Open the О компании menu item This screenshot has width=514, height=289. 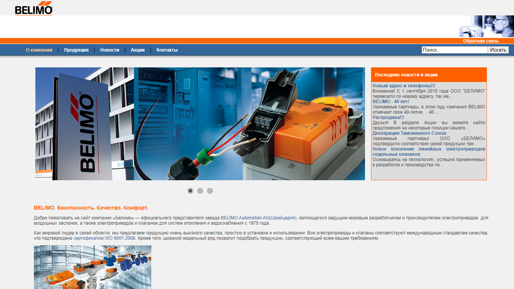coord(39,50)
